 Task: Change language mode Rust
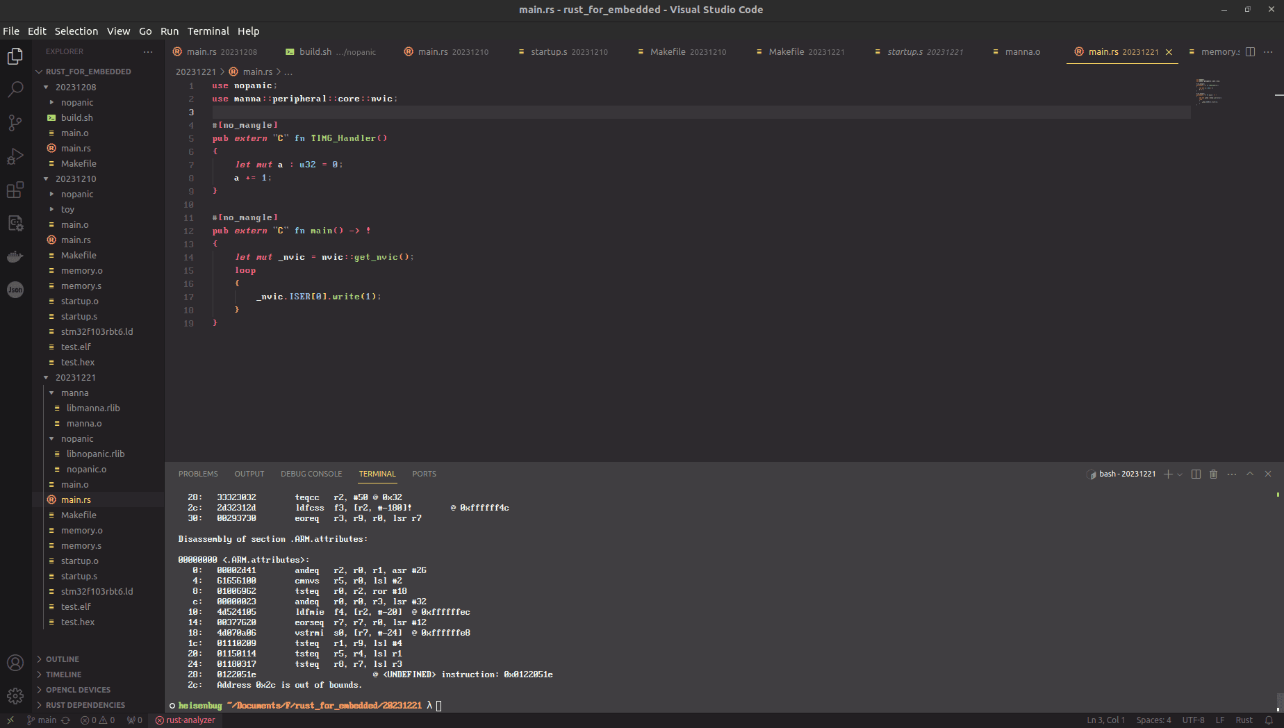click(x=1244, y=720)
